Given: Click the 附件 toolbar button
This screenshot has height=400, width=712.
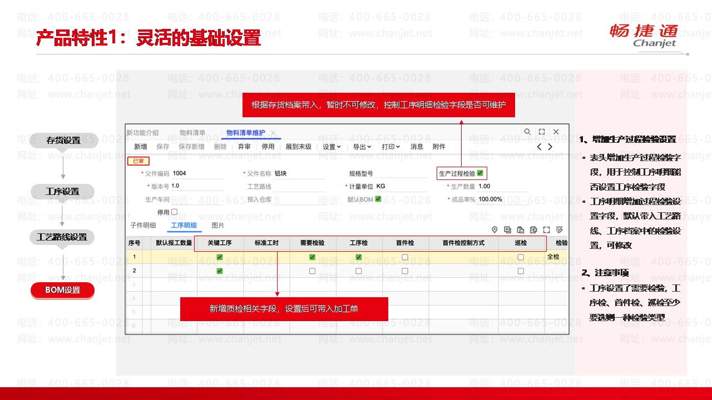Looking at the screenshot, I should pyautogui.click(x=439, y=147).
